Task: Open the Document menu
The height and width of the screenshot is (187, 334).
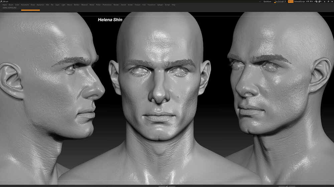Action: click(x=25, y=5)
